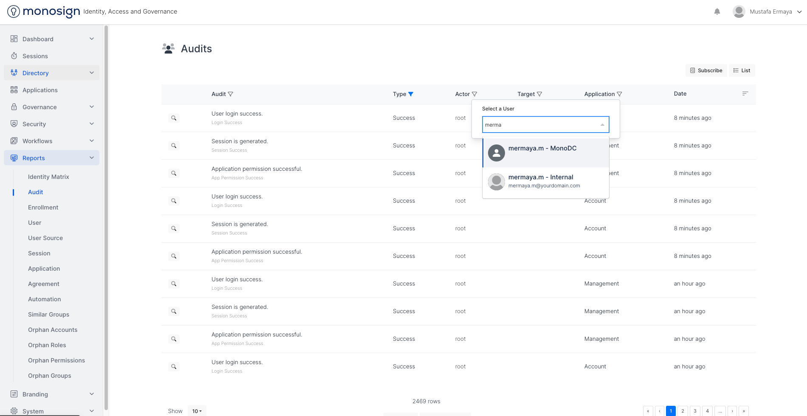View details of first User login success row
This screenshot has width=807, height=416.
174,118
